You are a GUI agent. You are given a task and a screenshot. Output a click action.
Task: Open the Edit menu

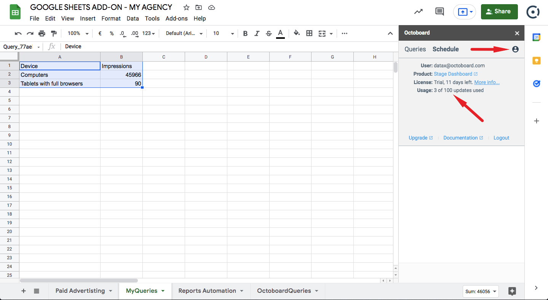pyautogui.click(x=50, y=18)
